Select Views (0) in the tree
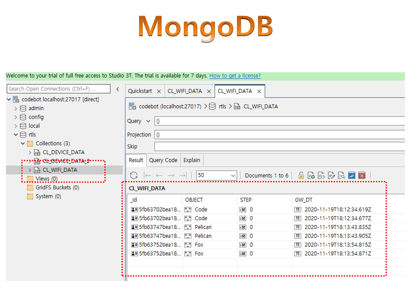This screenshot has width=418, height=308. click(x=46, y=179)
